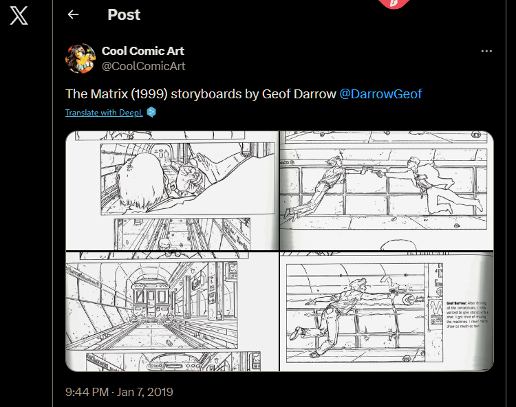The image size is (516, 407).
Task: Click the Geof Darrow caption text in image
Action: [x=467, y=315]
